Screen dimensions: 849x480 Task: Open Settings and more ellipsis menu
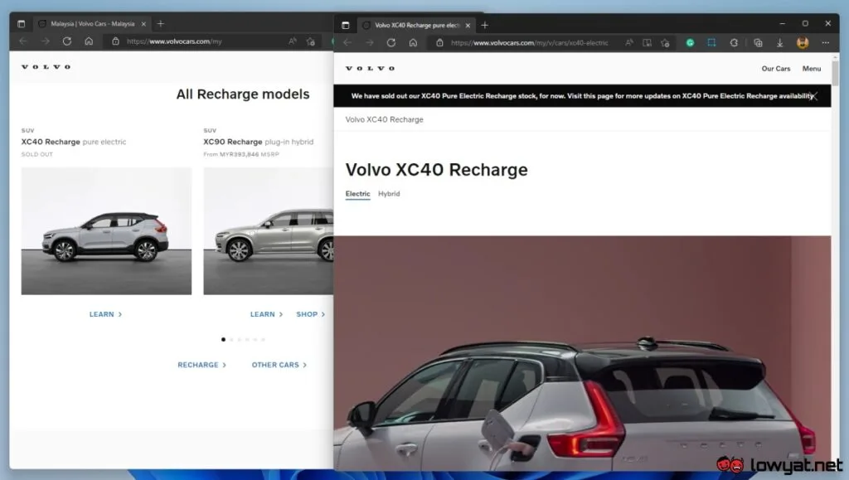click(x=825, y=43)
